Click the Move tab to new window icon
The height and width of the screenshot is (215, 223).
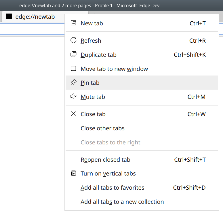73,68
